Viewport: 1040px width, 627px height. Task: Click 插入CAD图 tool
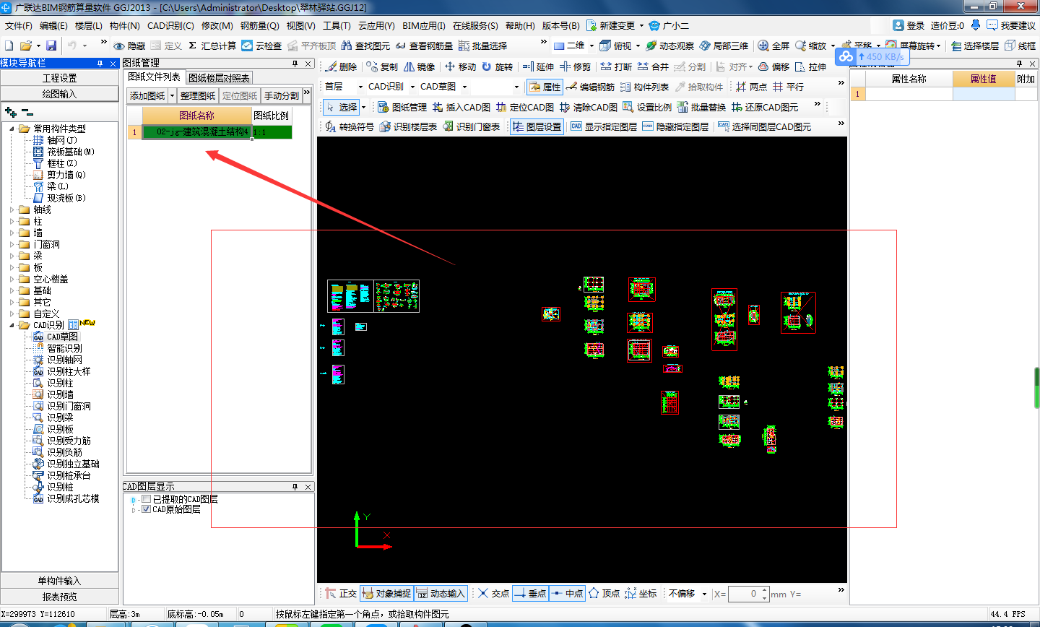[x=461, y=107]
